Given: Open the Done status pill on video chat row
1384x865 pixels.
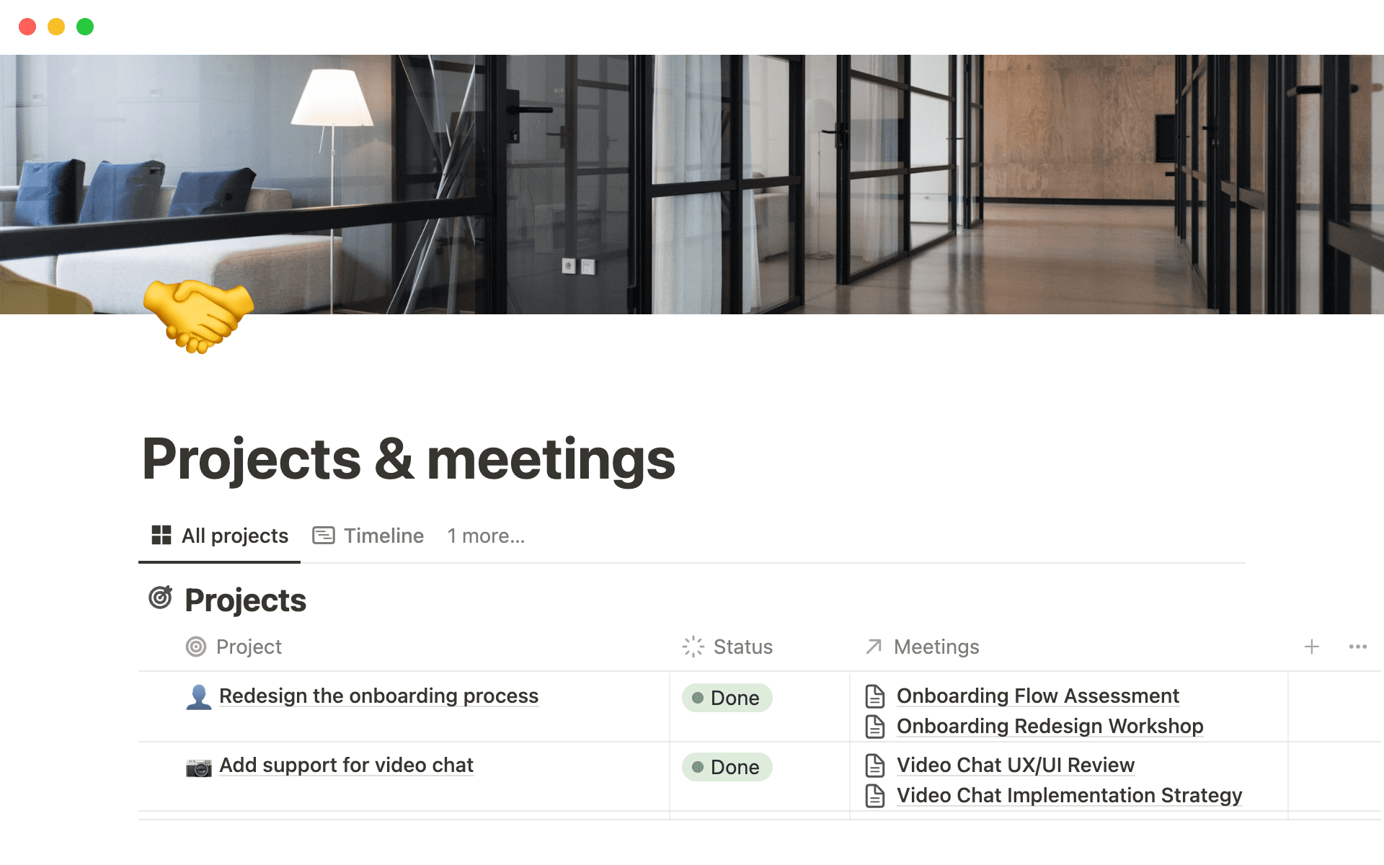Looking at the screenshot, I should point(726,766).
